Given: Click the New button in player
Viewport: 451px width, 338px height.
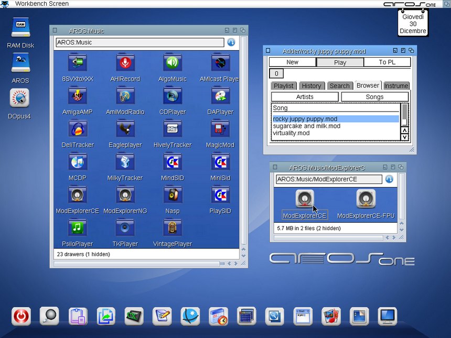Looking at the screenshot, I should (293, 62).
